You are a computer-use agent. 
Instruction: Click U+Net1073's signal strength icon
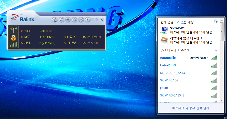[214, 65]
